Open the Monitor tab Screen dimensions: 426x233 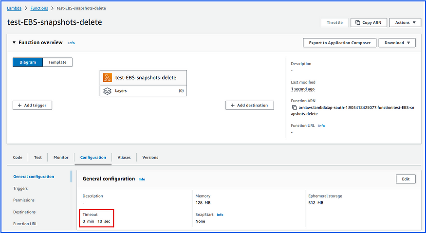(x=61, y=157)
